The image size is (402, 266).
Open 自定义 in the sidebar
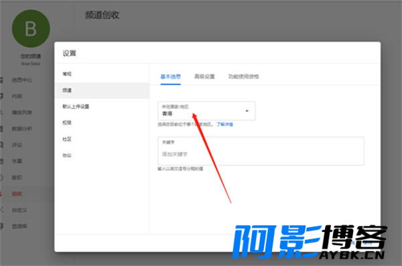click(19, 210)
